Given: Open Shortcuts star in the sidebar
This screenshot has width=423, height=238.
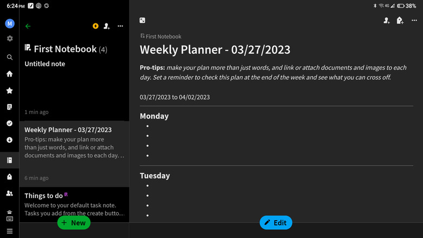Looking at the screenshot, I should pos(10,91).
